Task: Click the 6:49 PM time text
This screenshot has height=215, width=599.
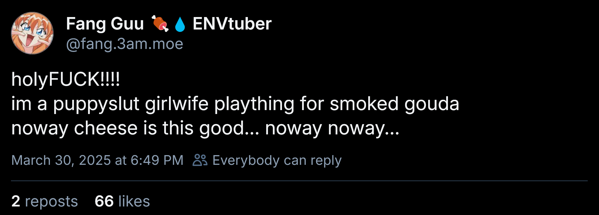Action: pyautogui.click(x=157, y=160)
